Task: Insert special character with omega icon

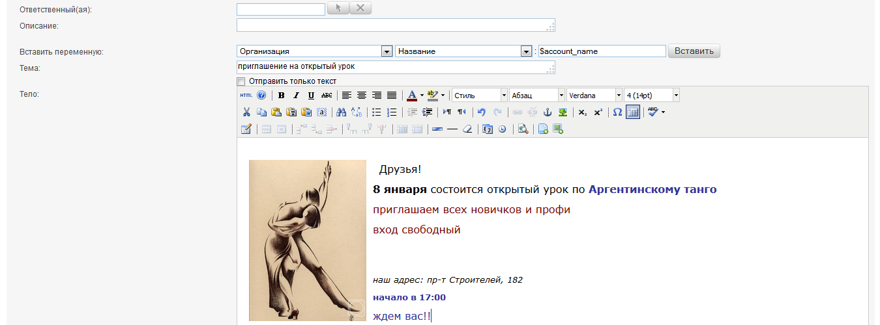Action: [x=617, y=112]
